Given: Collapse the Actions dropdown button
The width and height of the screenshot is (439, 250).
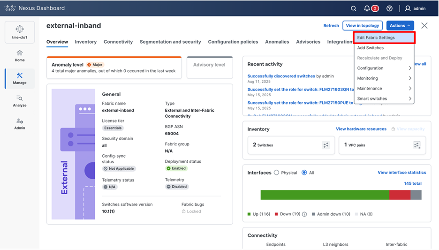Looking at the screenshot, I should coord(400,25).
